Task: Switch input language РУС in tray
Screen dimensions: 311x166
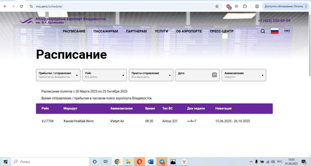Action: [x=280, y=162]
